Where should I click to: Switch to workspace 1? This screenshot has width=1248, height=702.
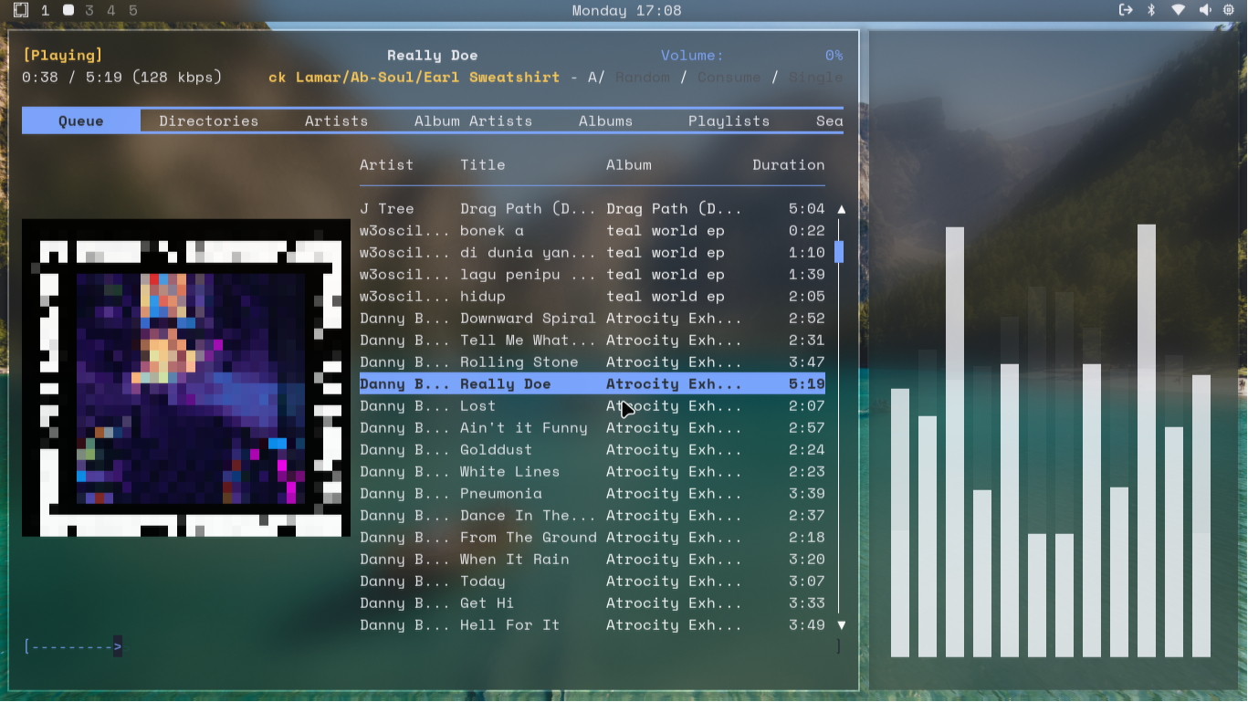click(45, 11)
